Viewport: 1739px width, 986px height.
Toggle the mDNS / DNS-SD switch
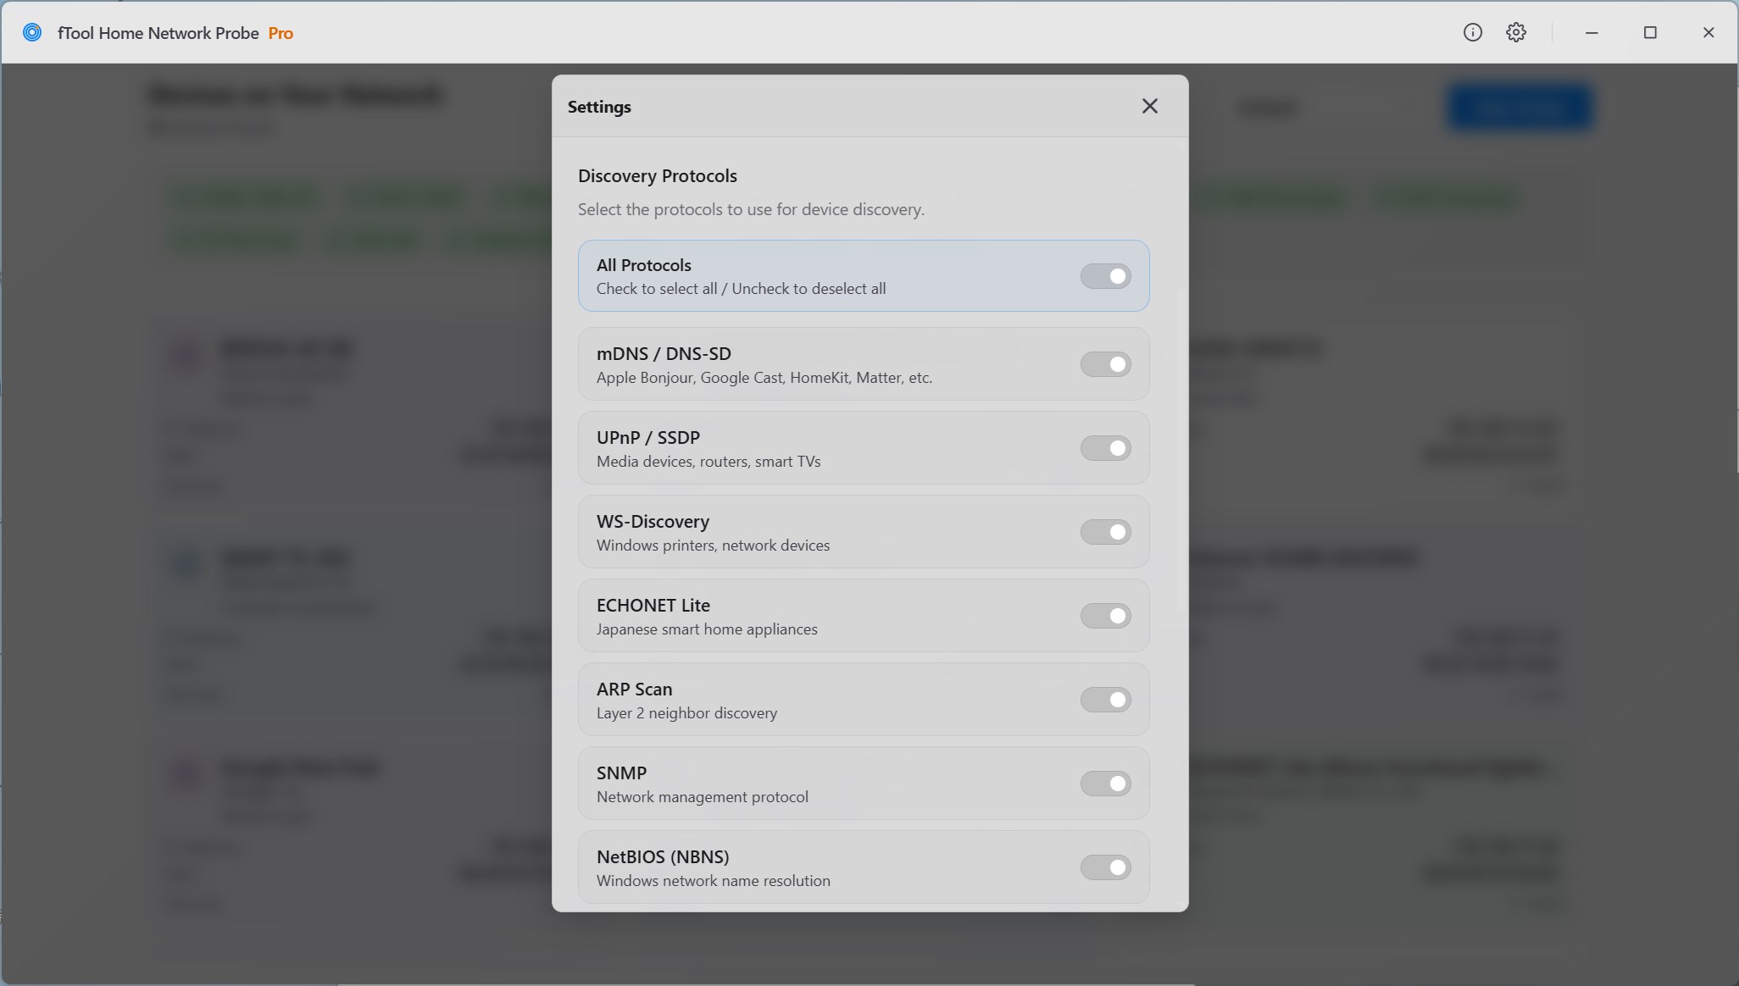tap(1105, 364)
